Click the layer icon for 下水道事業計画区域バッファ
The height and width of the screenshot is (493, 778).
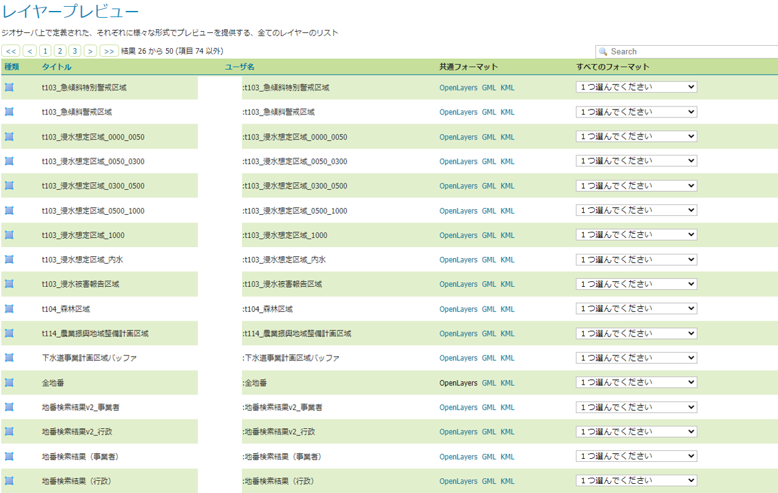(9, 358)
